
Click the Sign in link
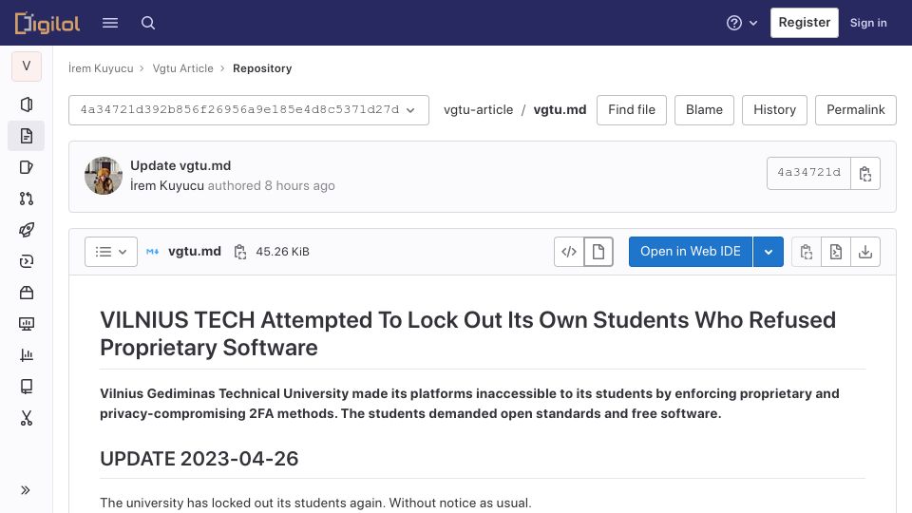[x=868, y=23]
